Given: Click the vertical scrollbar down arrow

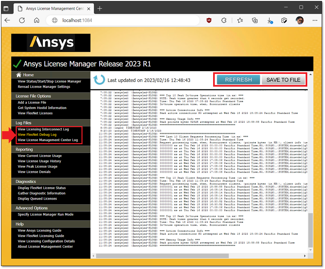Looking at the screenshot, I should point(311,250).
